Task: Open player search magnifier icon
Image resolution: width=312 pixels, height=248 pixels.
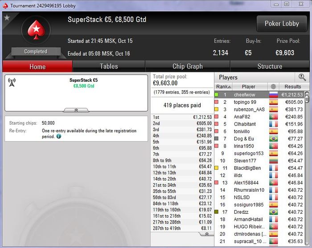Action: tap(302, 77)
